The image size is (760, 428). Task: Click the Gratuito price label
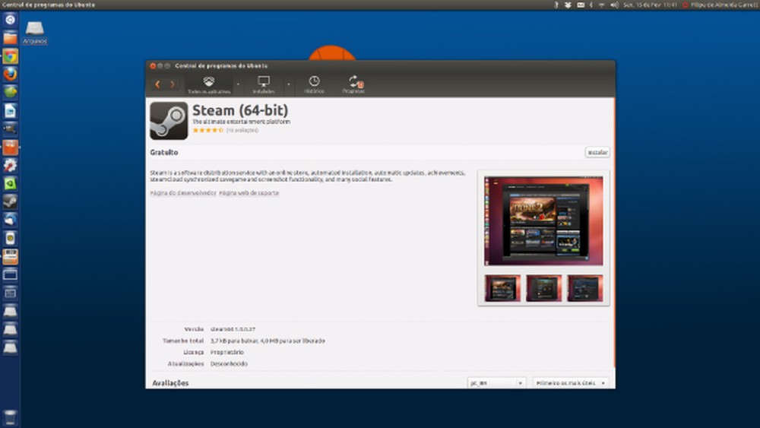pyautogui.click(x=164, y=152)
